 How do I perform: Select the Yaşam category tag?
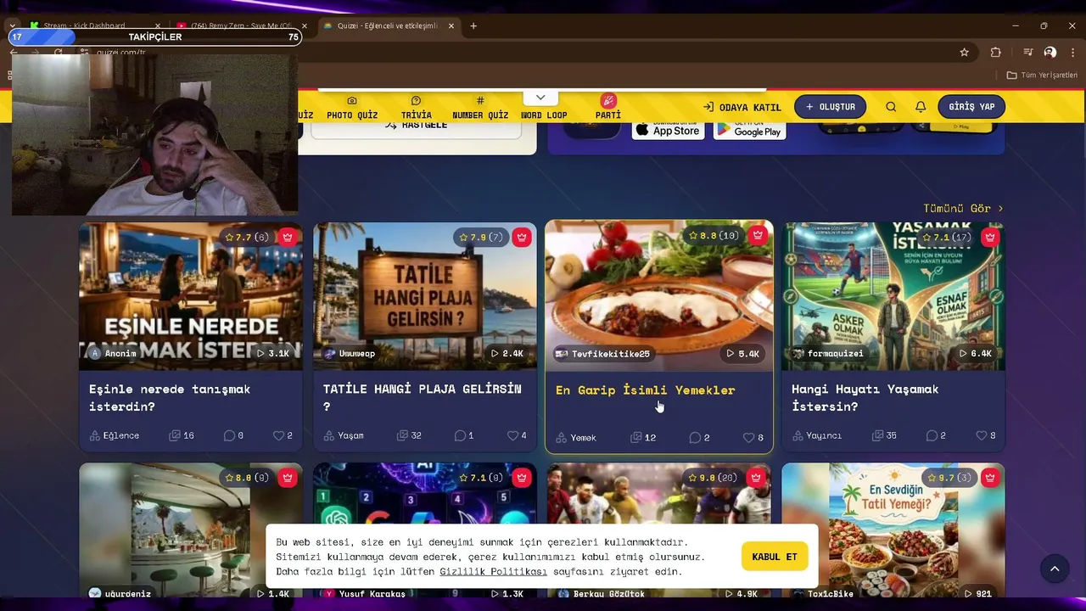point(344,435)
